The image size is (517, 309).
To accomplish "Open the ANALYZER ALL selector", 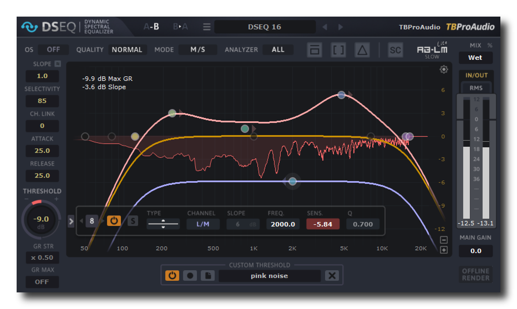I will point(278,50).
